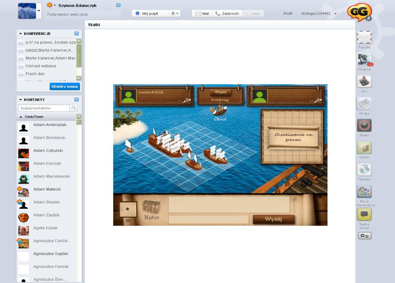Click the Wyślij send button
Image resolution: width=395 pixels, height=283 pixels.
[x=274, y=219]
